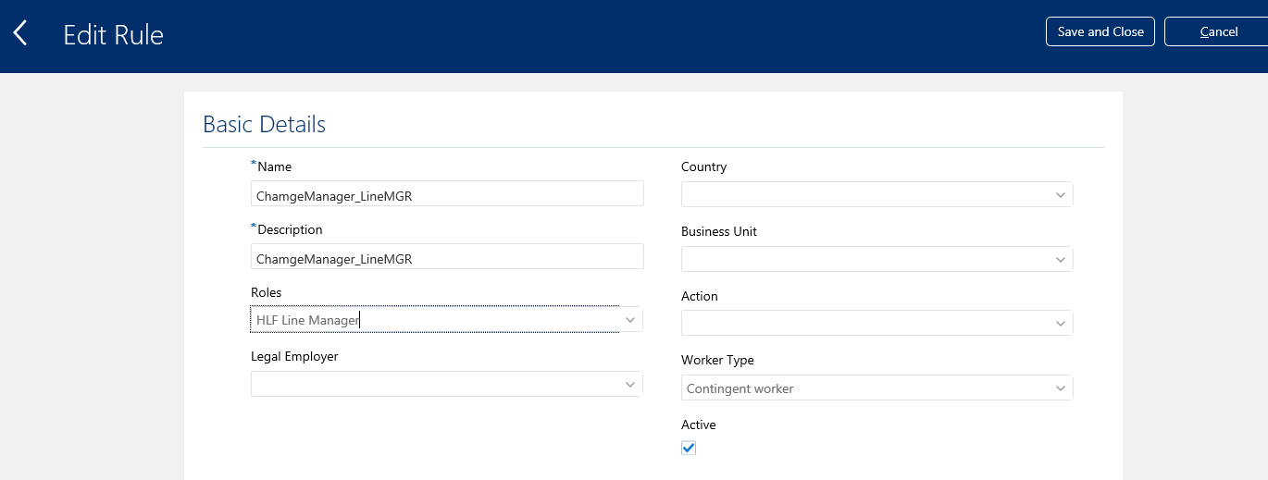Expand the Roles dropdown arrow
The height and width of the screenshot is (480, 1268).
point(630,320)
